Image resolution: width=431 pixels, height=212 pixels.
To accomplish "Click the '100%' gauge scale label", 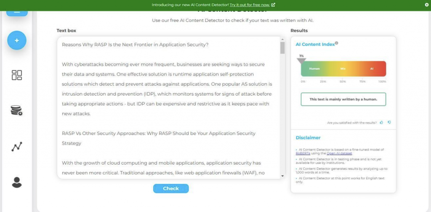I will coord(382,82).
